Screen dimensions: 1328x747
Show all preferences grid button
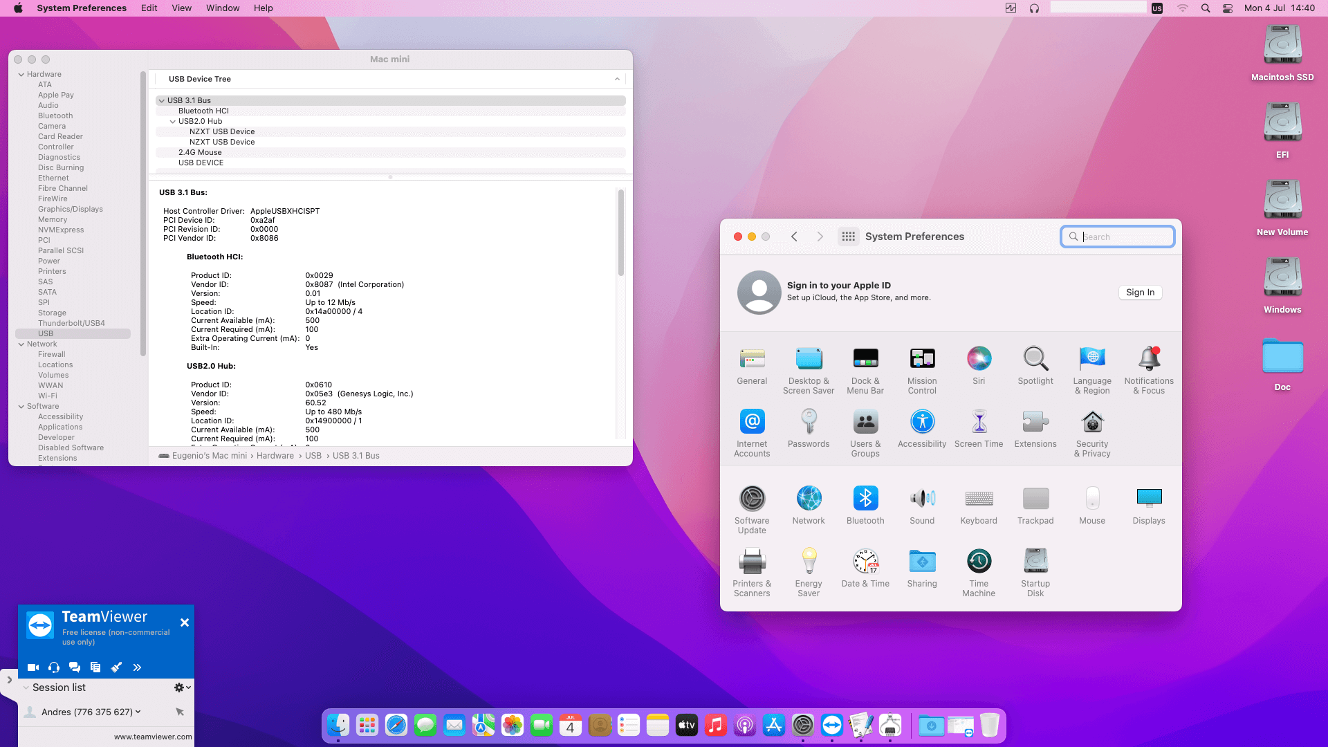849,237
